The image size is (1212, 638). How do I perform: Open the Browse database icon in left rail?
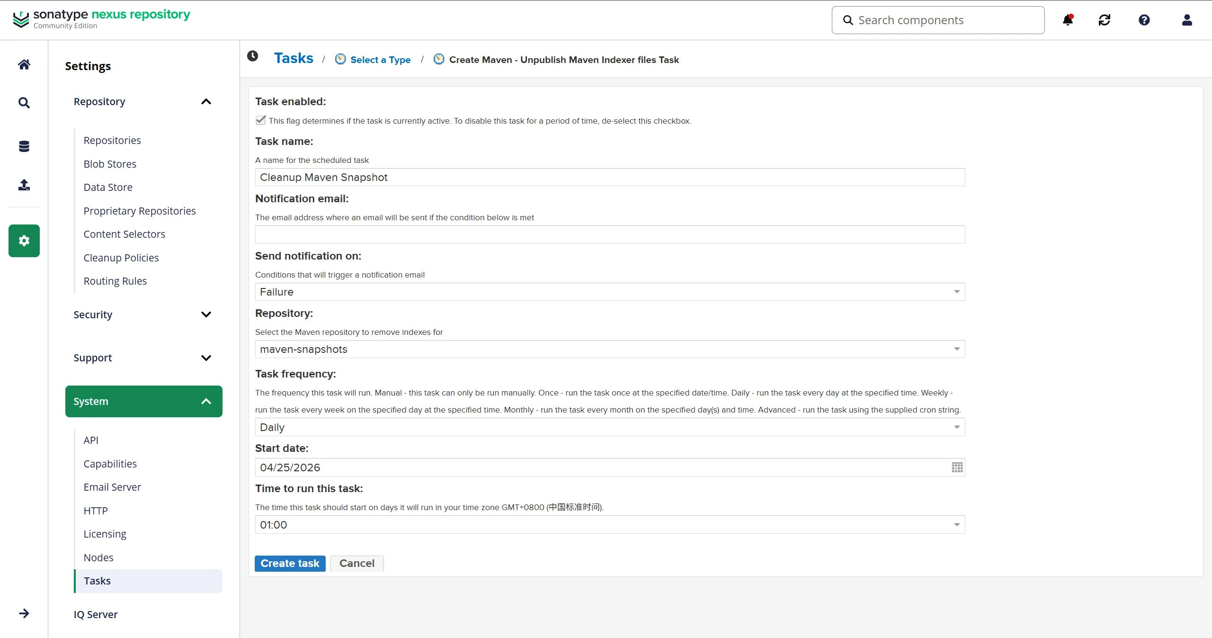[24, 146]
